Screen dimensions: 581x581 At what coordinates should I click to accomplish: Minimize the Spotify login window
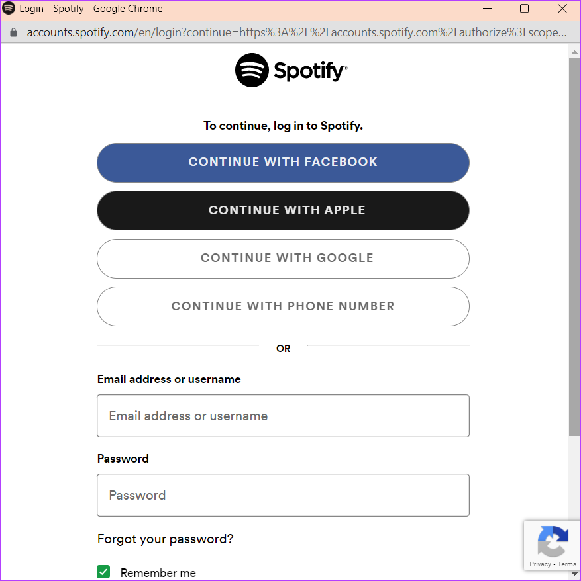487,9
